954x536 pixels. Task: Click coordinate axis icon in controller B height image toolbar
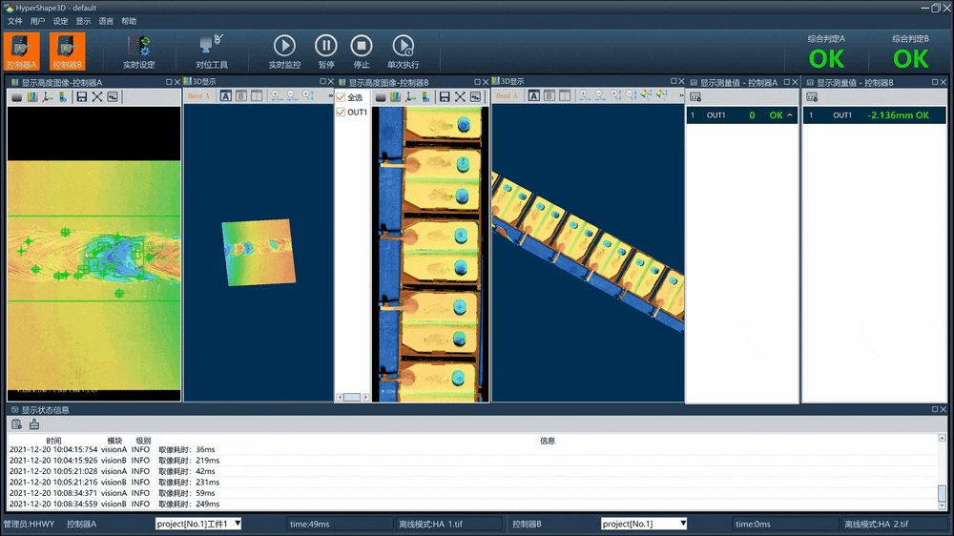tap(410, 96)
